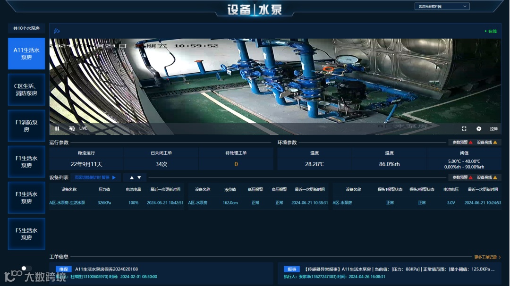Click the PTZ control circle icon
Viewport: 510px width, 286px height.
479,129
